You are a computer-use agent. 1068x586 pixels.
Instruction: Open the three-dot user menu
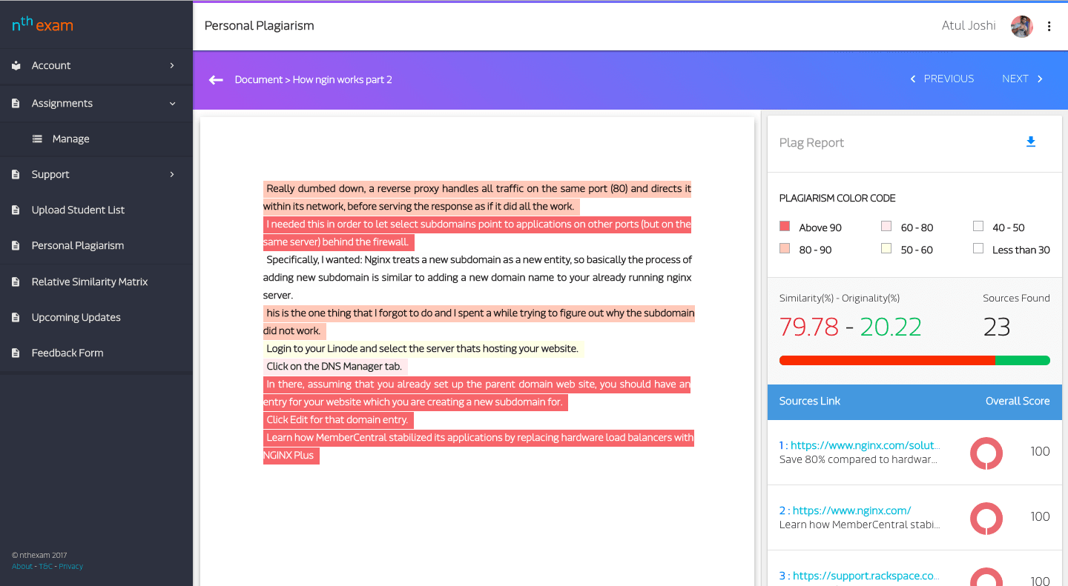[1049, 27]
